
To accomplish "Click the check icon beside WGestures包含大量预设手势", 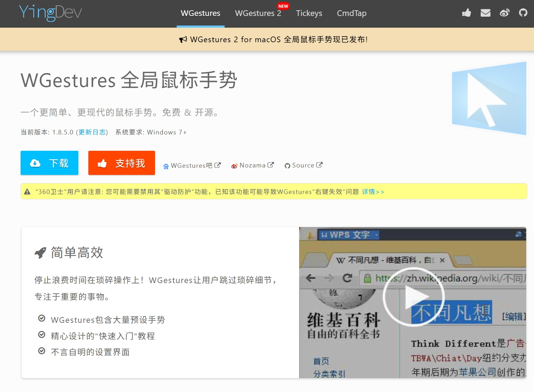I will 42,318.
